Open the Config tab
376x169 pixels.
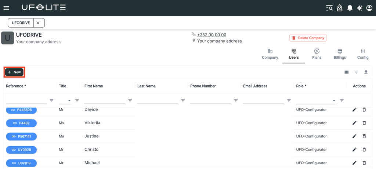tap(363, 54)
